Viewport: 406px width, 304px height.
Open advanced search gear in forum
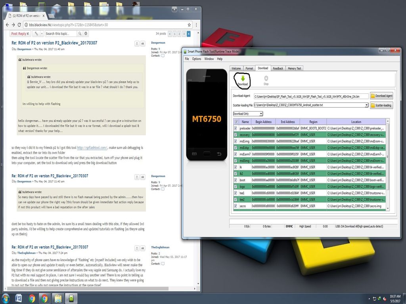[x=86, y=34]
